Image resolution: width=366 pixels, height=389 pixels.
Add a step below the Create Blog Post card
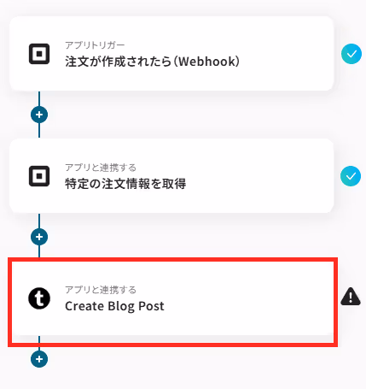coord(39,359)
